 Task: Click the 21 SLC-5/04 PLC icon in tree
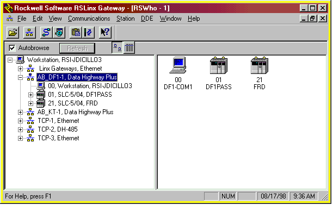(x=41, y=103)
